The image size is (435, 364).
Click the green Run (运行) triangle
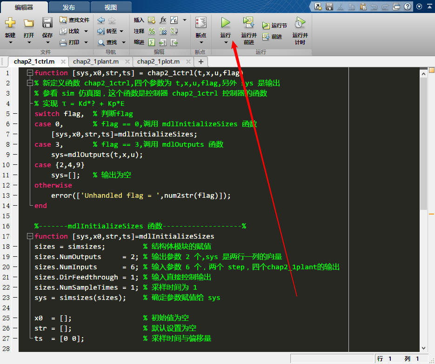click(226, 23)
